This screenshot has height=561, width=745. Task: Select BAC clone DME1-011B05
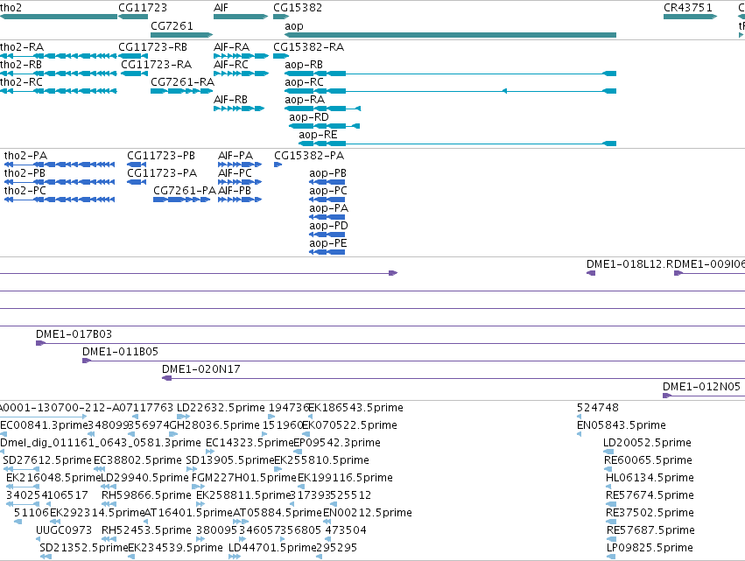pos(414,361)
